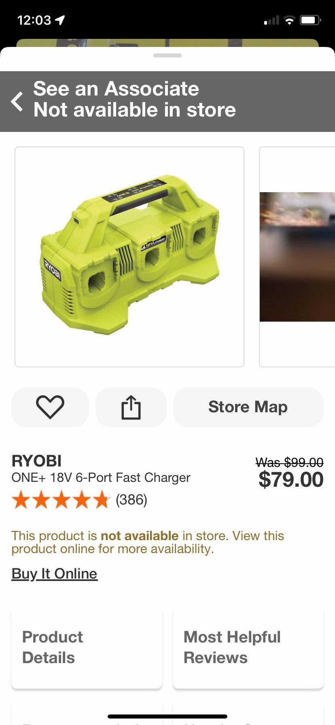The height and width of the screenshot is (725, 335).
Task: Open the Most Helpful Reviews card
Action: click(x=248, y=647)
